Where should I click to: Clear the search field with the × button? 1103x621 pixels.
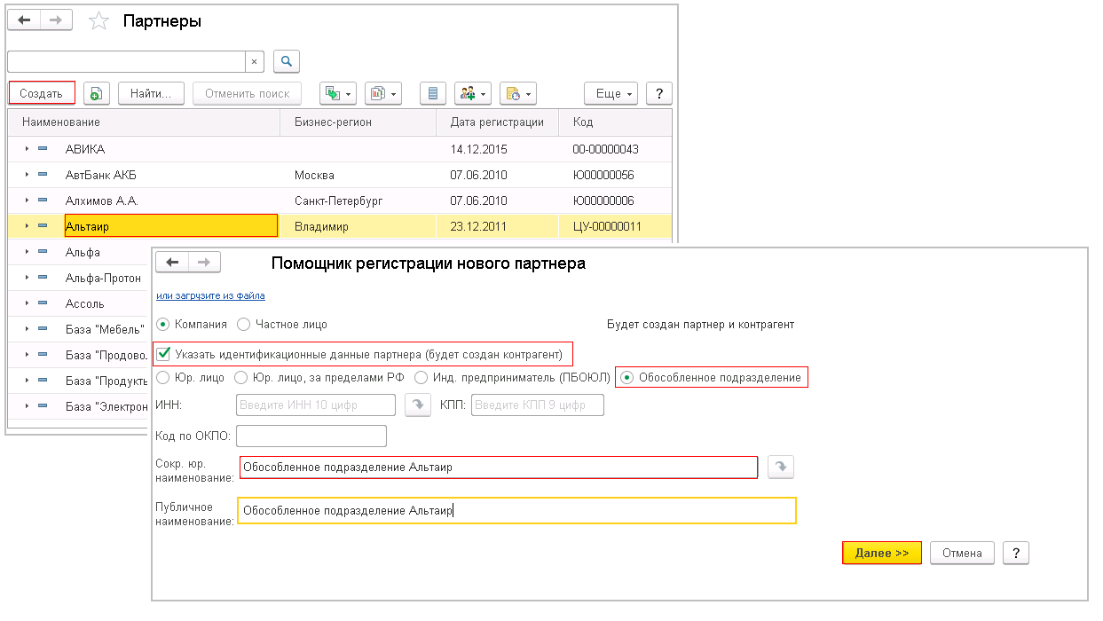[x=255, y=61]
